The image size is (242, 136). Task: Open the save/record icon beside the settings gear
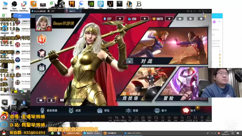click(191, 19)
